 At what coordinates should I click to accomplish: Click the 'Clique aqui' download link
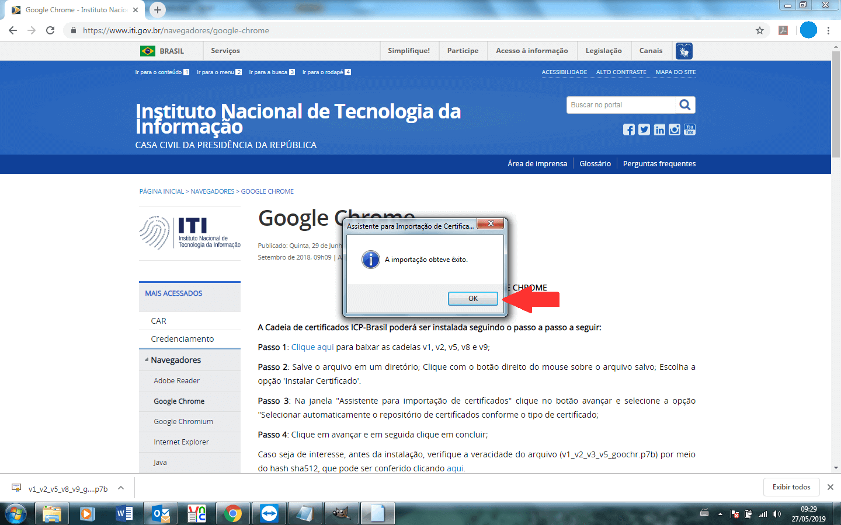click(x=312, y=347)
